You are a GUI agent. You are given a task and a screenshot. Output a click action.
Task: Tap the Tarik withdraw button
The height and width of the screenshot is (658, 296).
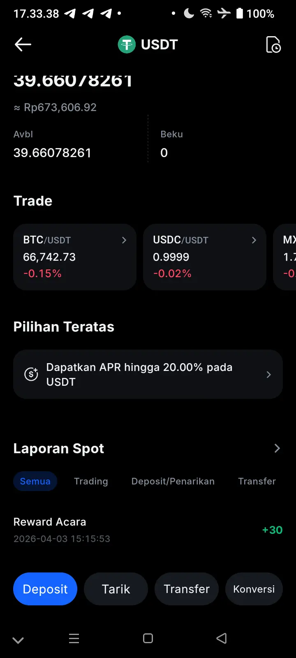(x=116, y=589)
